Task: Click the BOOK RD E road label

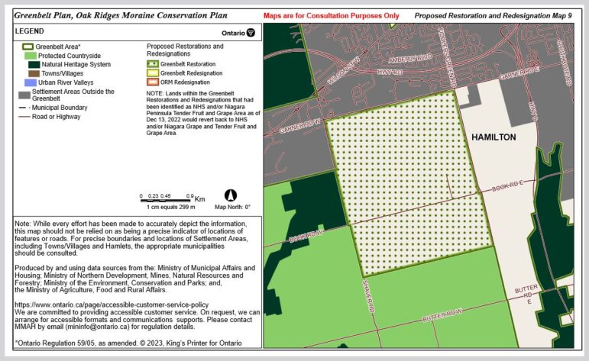Action: (507, 185)
